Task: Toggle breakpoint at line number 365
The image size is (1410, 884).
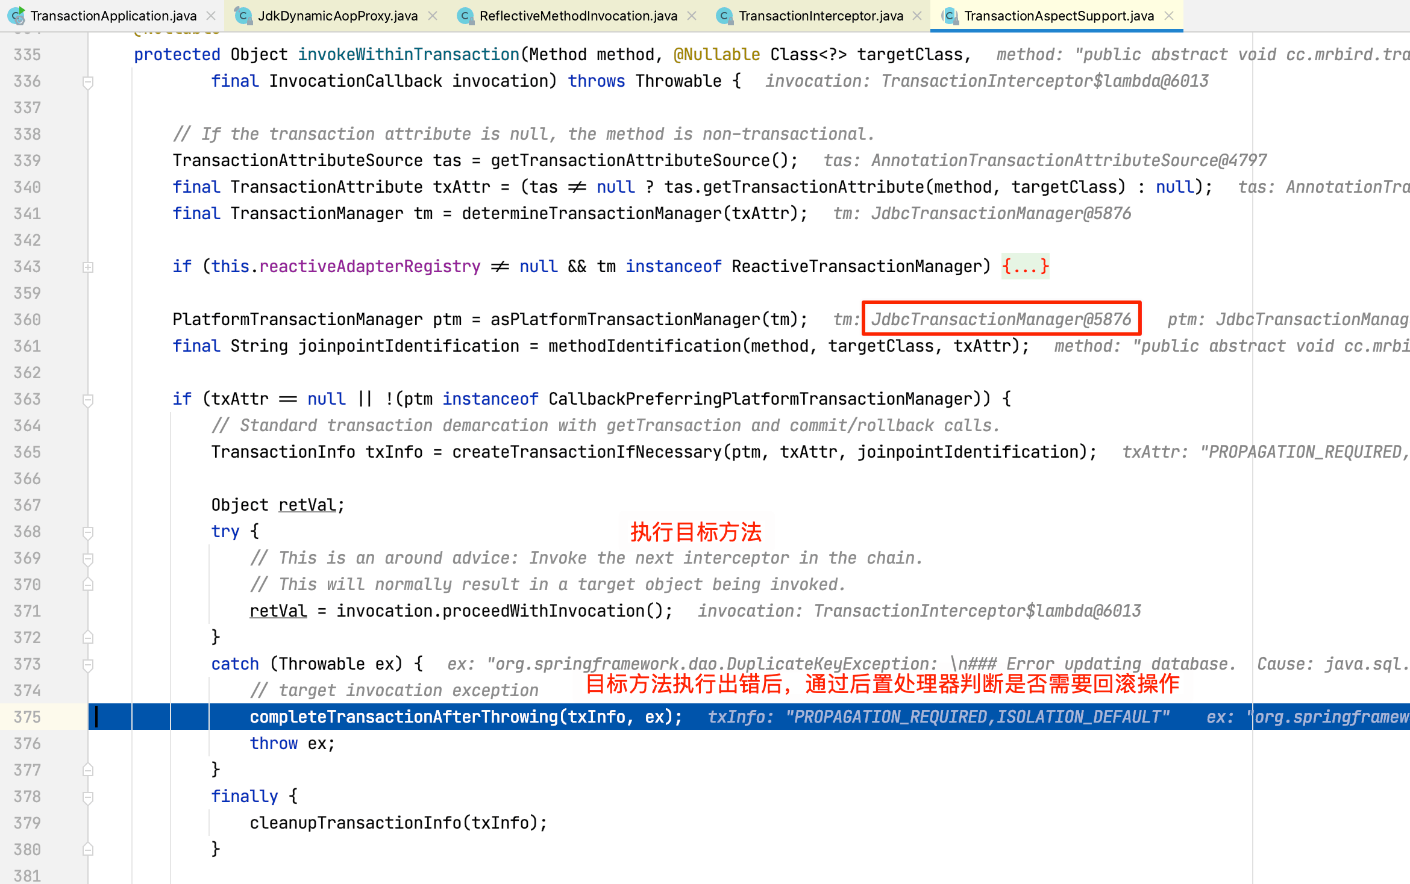Action: coord(28,452)
